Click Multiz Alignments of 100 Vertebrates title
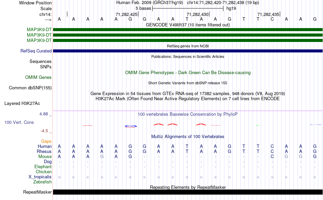This screenshot has width=323, height=200. tap(188, 137)
